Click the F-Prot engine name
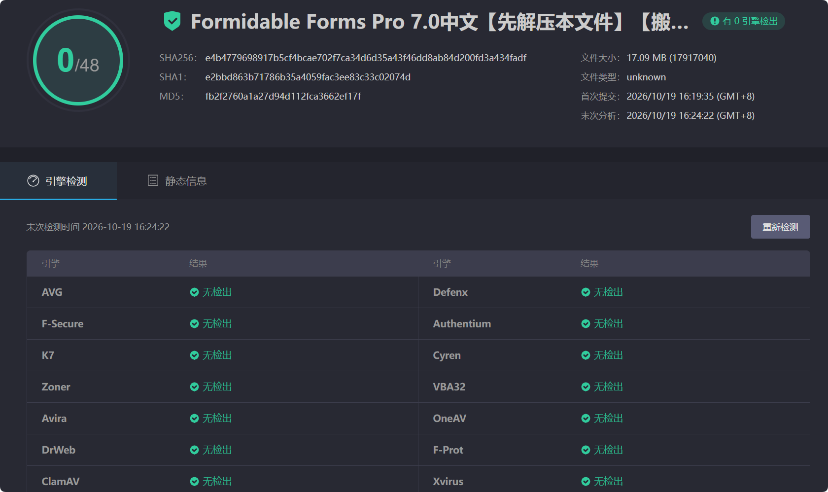This screenshot has width=828, height=492. click(x=448, y=450)
